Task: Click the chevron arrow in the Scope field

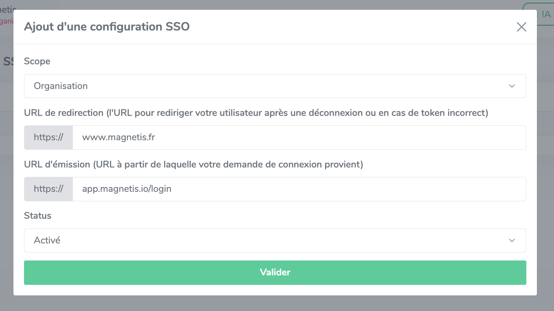Action: (x=512, y=86)
